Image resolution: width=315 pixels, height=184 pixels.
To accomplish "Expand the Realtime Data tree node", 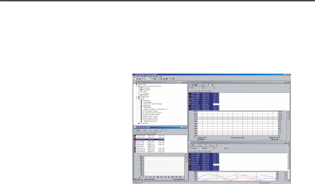I will click(x=137, y=97).
